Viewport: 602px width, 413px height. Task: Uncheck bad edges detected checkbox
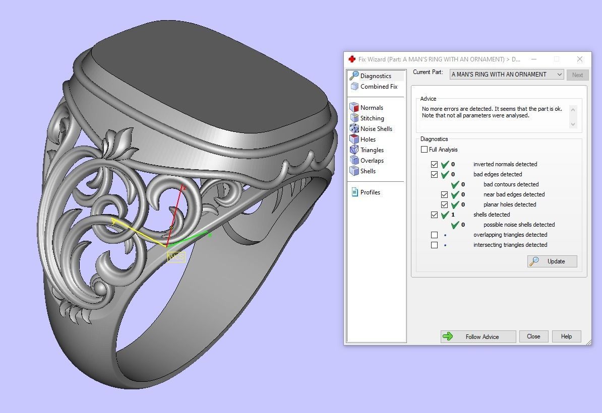(434, 174)
